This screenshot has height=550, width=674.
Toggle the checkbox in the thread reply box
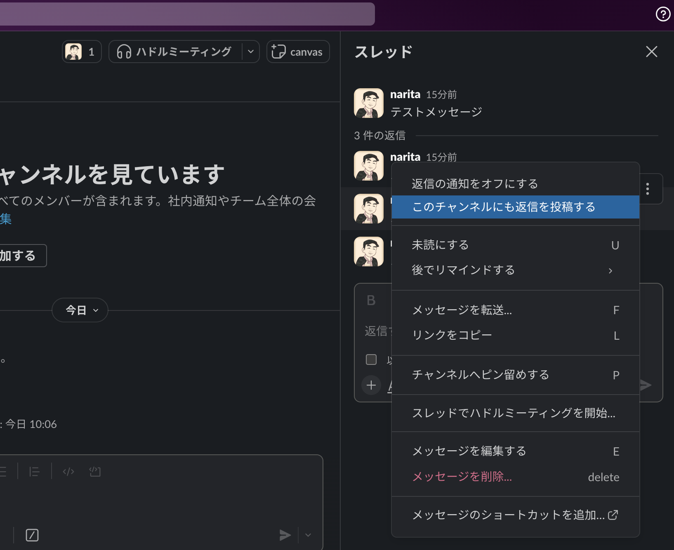tap(371, 360)
